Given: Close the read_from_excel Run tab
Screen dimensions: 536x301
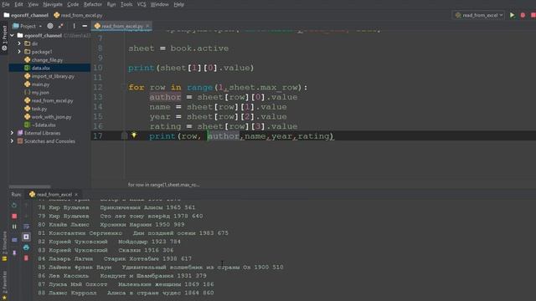Looking at the screenshot, I should tap(76, 195).
